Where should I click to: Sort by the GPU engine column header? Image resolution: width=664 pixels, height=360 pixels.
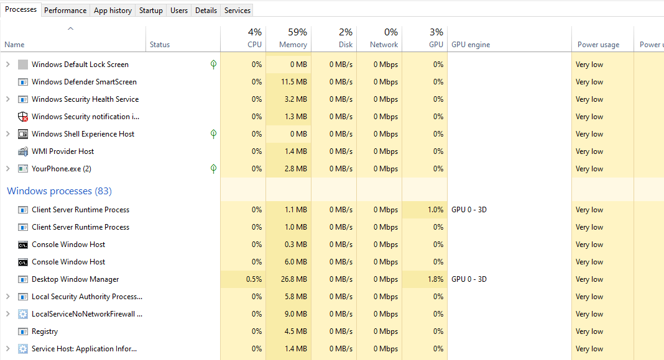coord(509,39)
